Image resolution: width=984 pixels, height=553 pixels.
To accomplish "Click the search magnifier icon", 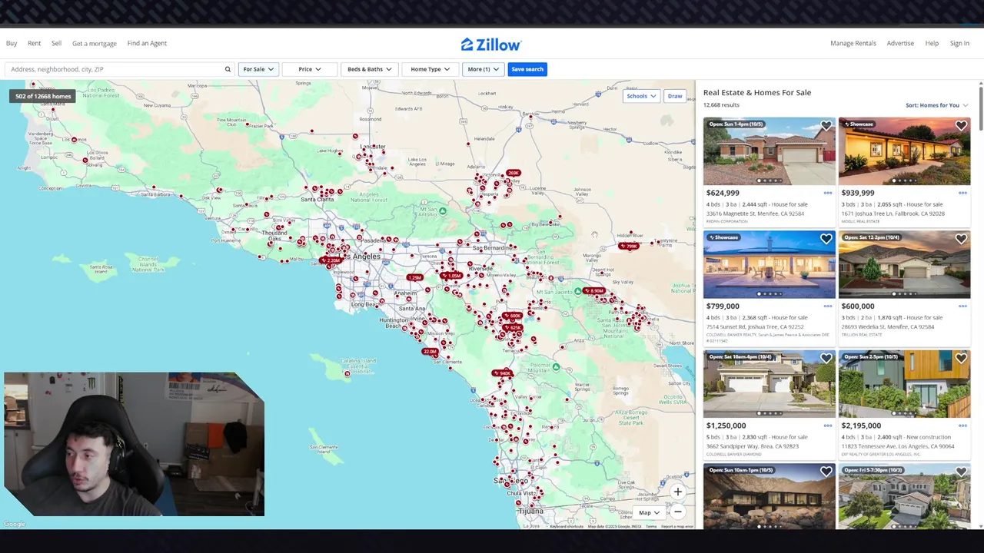I will [228, 69].
